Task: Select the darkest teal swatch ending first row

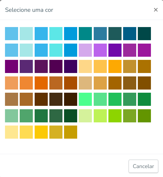Action: pos(144,34)
